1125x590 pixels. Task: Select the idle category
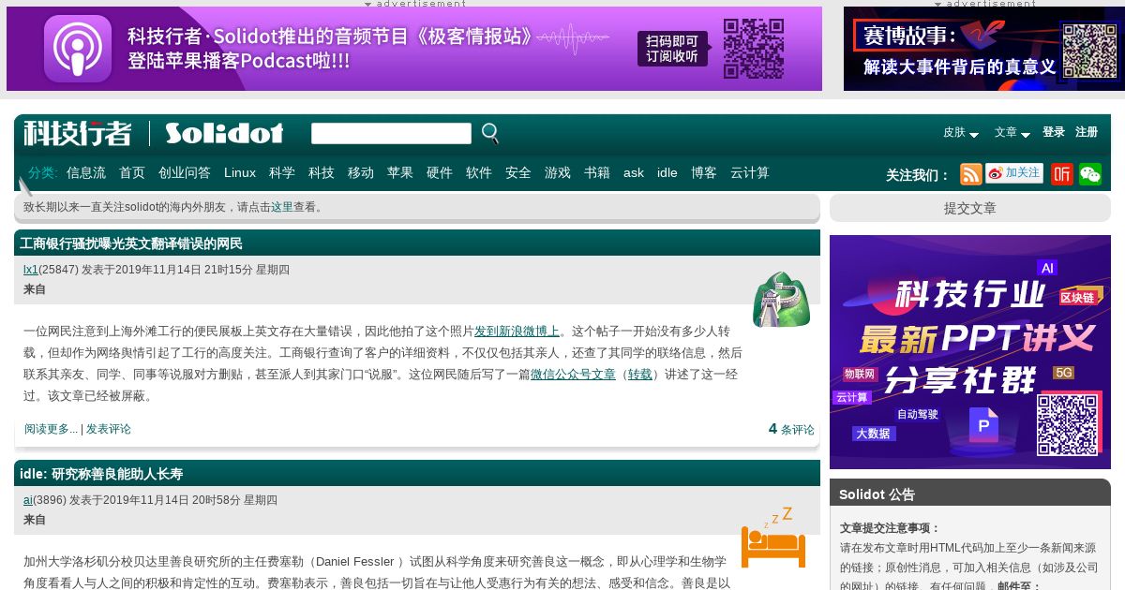click(667, 173)
